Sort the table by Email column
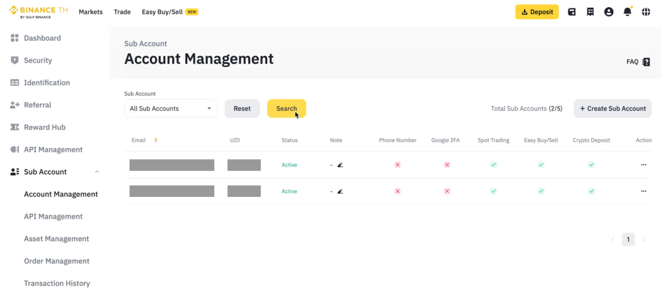Screen dimensions: 665x297 [x=156, y=140]
